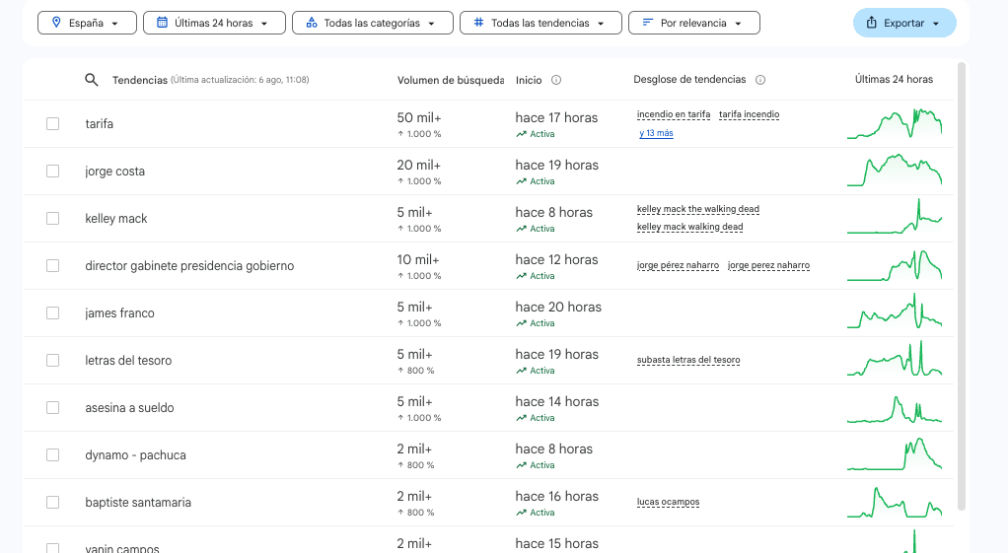Open the 'tarifa incendio' related query

pyautogui.click(x=749, y=114)
